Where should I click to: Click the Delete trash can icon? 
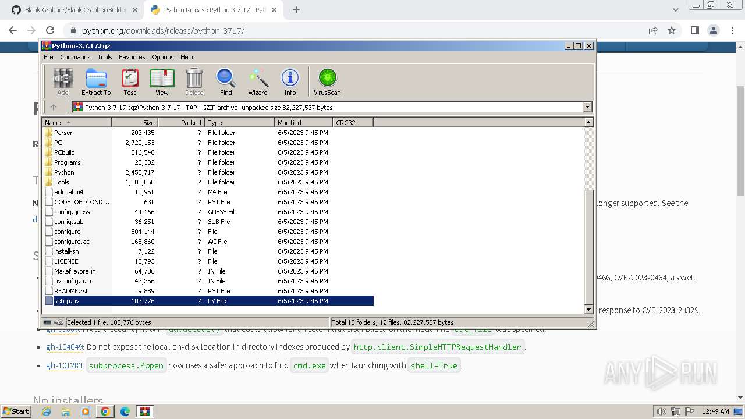[x=194, y=81]
